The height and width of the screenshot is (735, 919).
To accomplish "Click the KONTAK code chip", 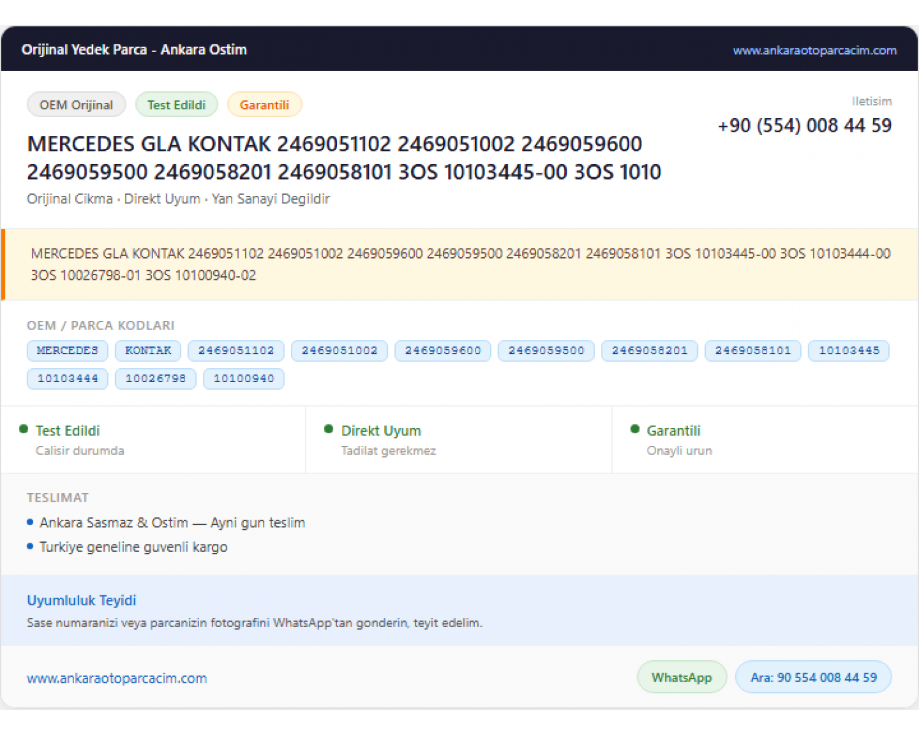I will (x=148, y=350).
